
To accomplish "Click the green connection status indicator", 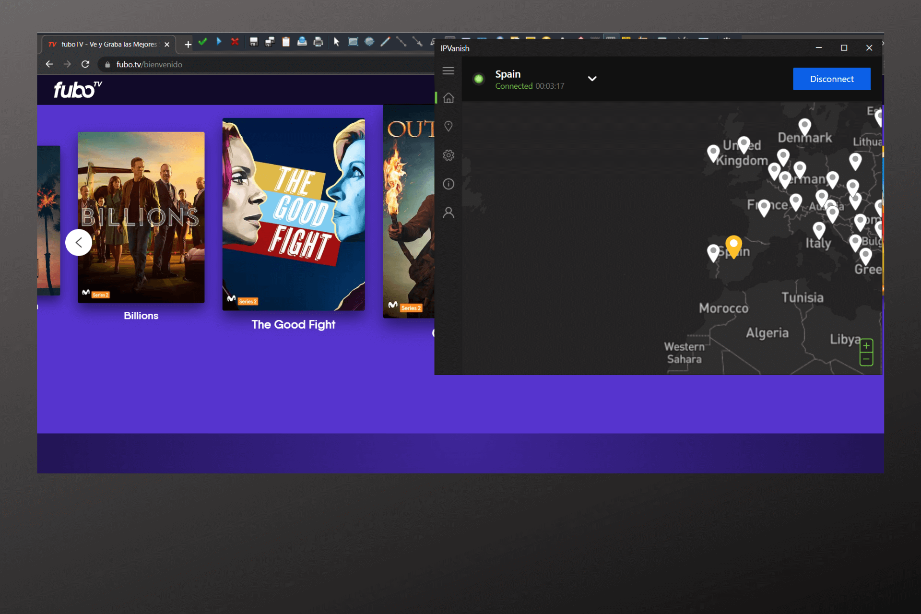I will (x=478, y=79).
